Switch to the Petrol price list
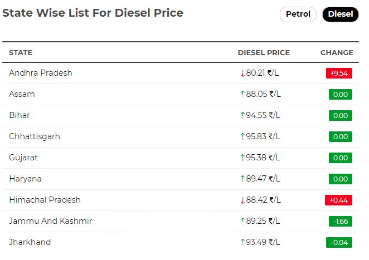 click(x=298, y=14)
